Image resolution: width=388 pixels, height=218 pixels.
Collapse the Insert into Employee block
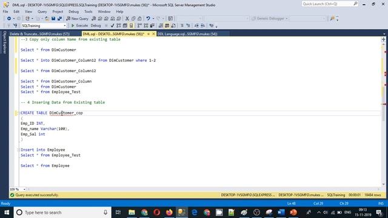19,150
